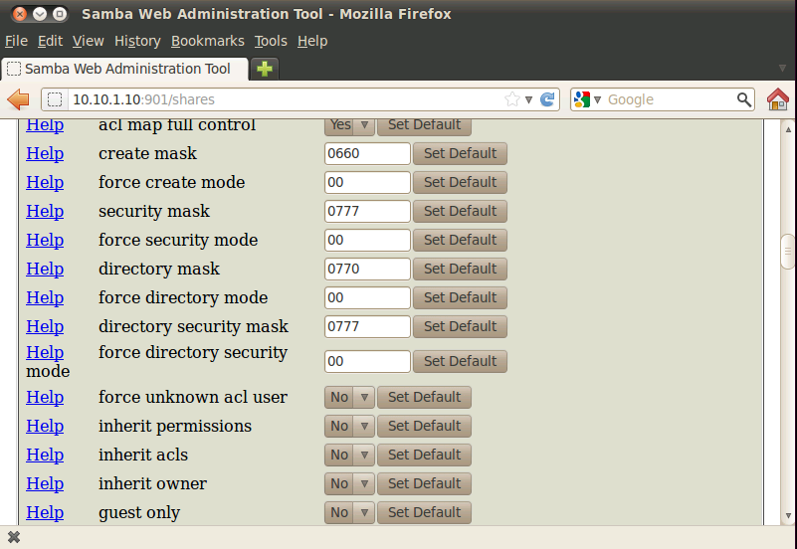Open inherit acls dropdown
The image size is (797, 549).
tap(349, 456)
